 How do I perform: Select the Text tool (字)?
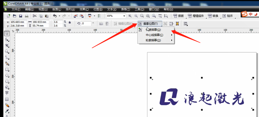(x=7, y=93)
